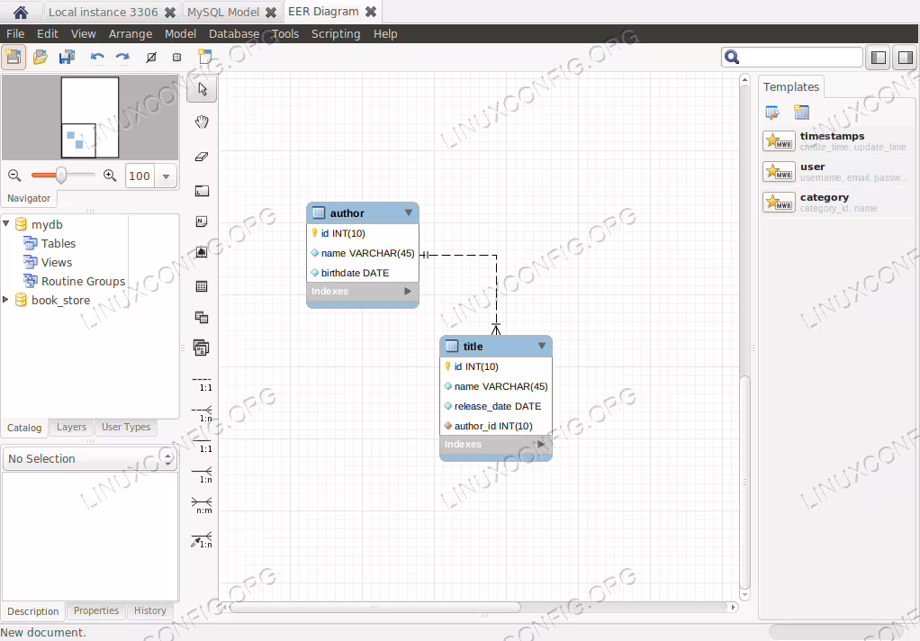Select the eraser tool
The image size is (920, 641).
(x=202, y=157)
